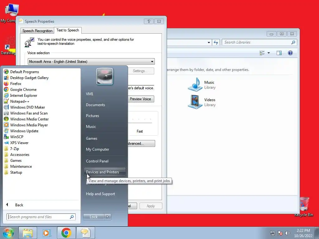Image resolution: width=319 pixels, height=239 pixels.
Task: Click the Windows Start orb
Action: (x=8, y=233)
